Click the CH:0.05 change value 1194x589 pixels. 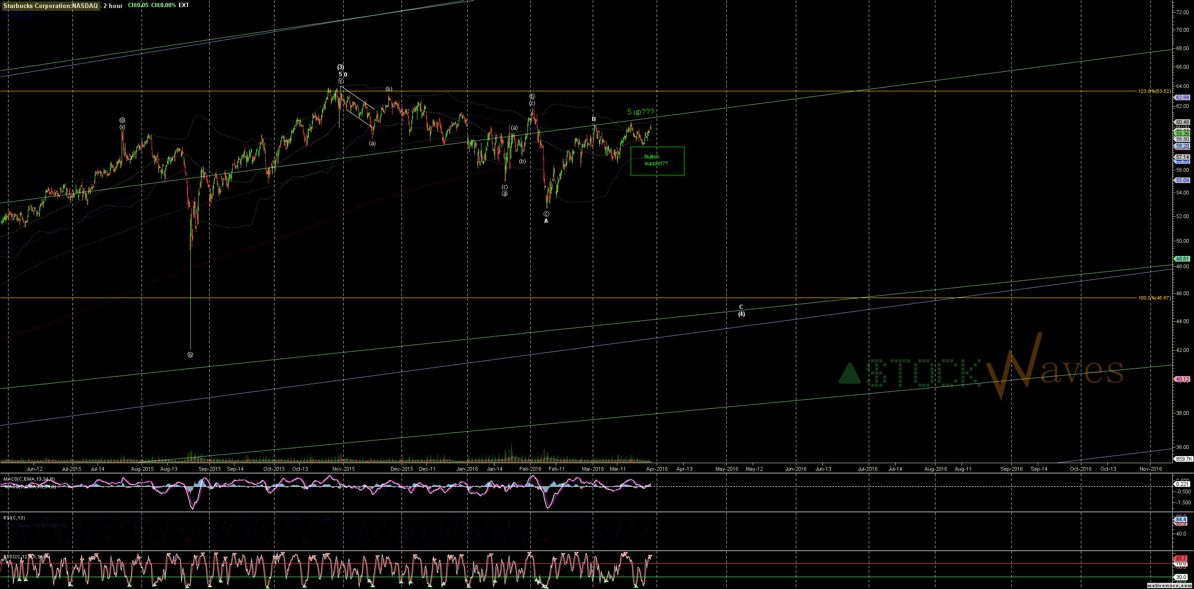tap(138, 5)
